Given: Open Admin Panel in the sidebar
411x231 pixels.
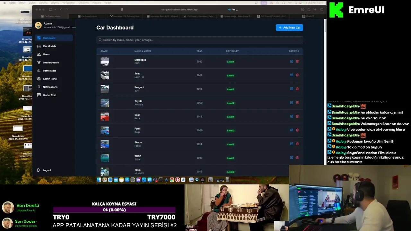Looking at the screenshot, I should [54, 79].
